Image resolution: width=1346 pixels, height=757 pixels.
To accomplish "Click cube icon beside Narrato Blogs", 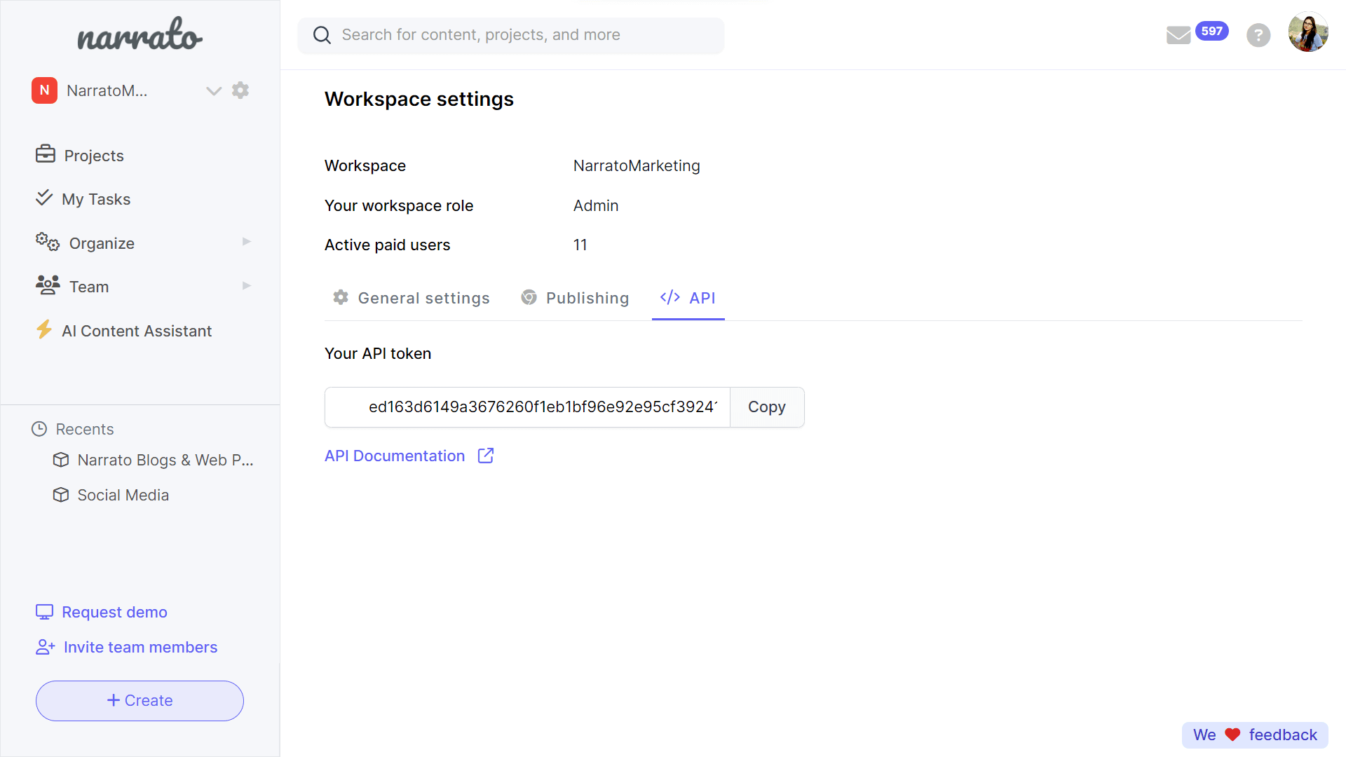I will [x=61, y=460].
